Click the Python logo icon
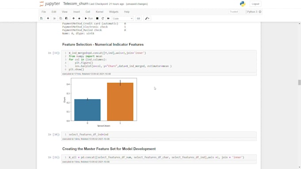Screen dimensions: 301x169 click(243, 4)
